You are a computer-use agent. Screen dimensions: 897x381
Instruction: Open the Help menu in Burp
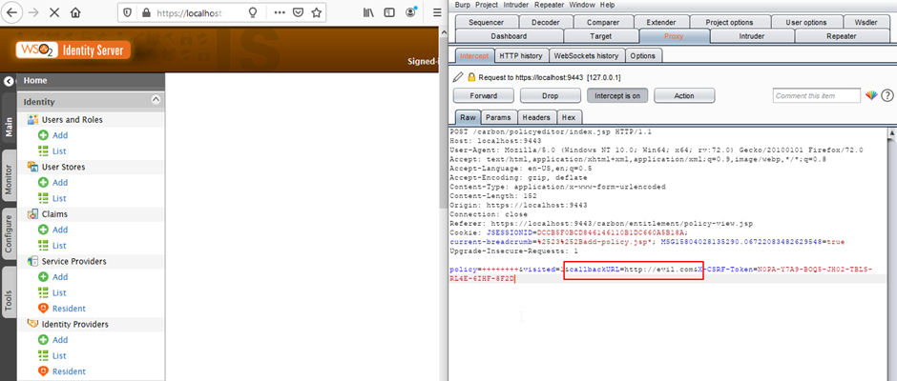(607, 5)
